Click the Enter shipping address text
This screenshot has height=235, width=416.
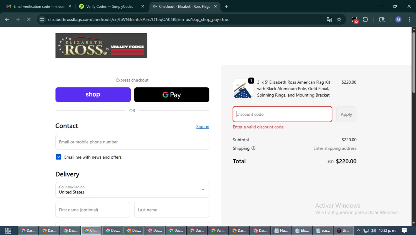click(x=335, y=148)
